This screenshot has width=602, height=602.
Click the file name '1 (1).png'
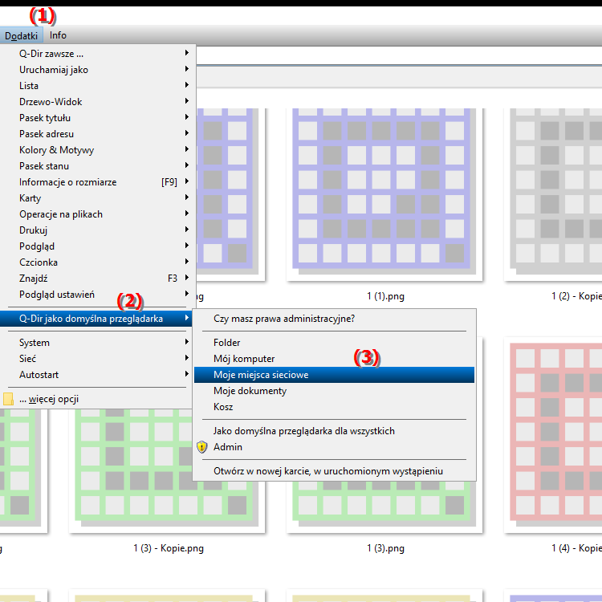coord(385,296)
